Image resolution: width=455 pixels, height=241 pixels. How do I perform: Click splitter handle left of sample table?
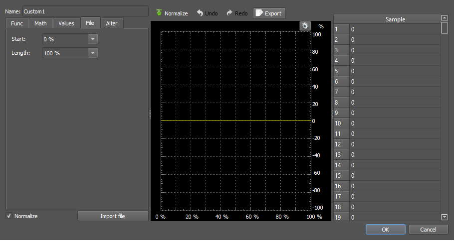click(333, 115)
